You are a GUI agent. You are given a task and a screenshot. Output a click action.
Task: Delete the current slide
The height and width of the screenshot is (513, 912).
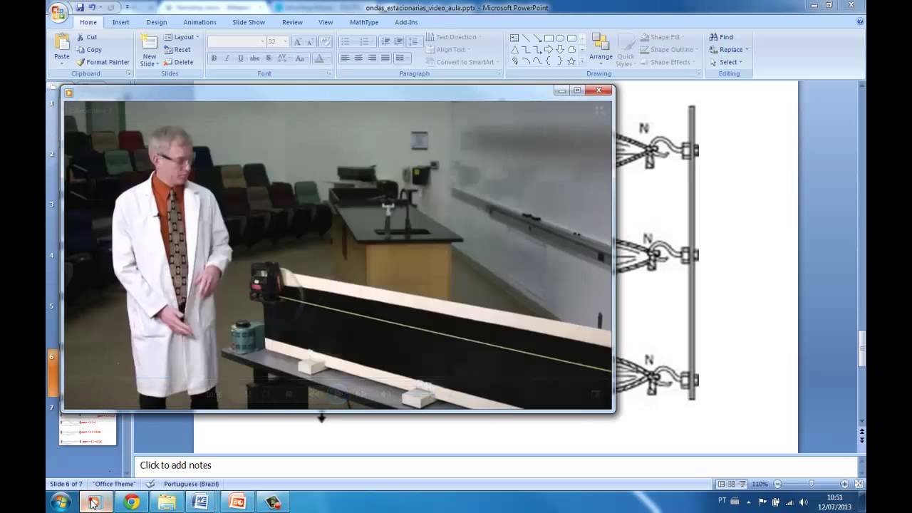point(178,63)
